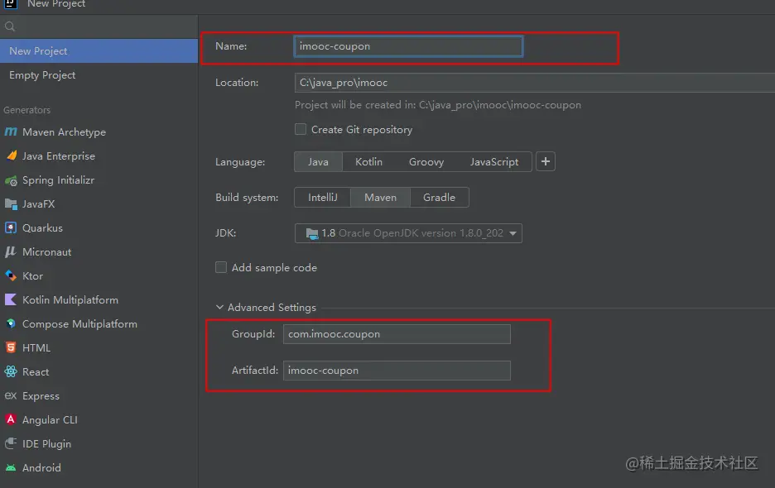This screenshot has width=775, height=488.
Task: Pick the Spring Initializr generator icon
Action: pos(11,180)
